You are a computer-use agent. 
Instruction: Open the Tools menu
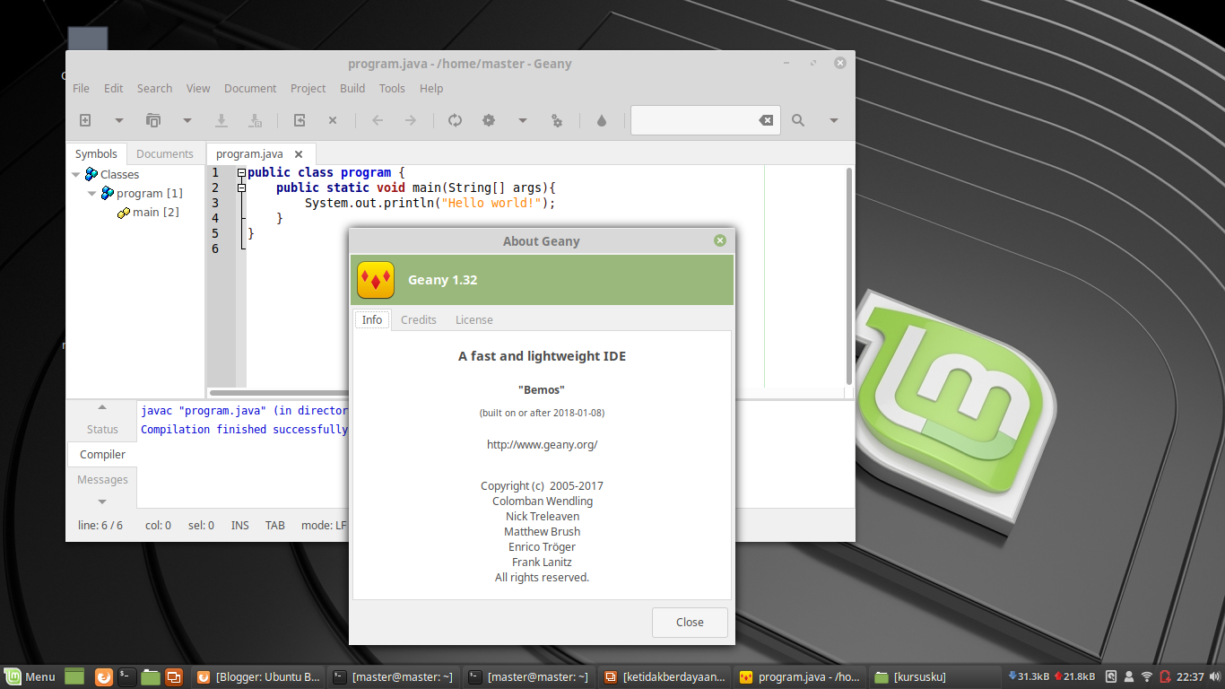click(x=392, y=88)
